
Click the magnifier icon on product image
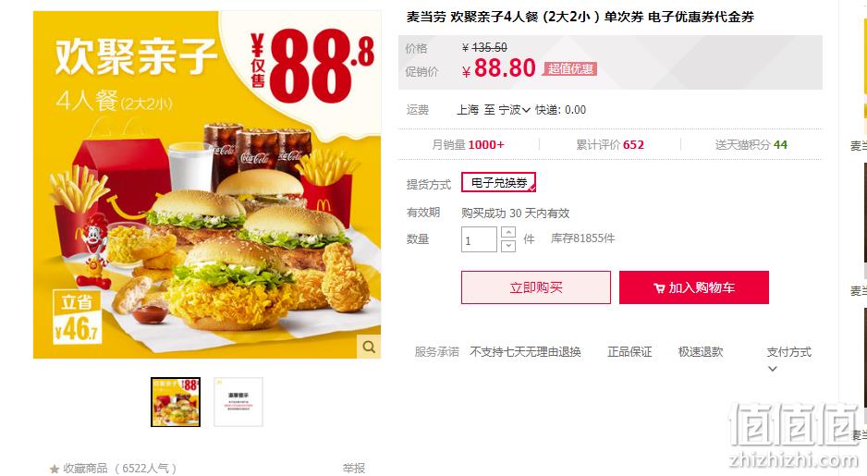tap(369, 347)
